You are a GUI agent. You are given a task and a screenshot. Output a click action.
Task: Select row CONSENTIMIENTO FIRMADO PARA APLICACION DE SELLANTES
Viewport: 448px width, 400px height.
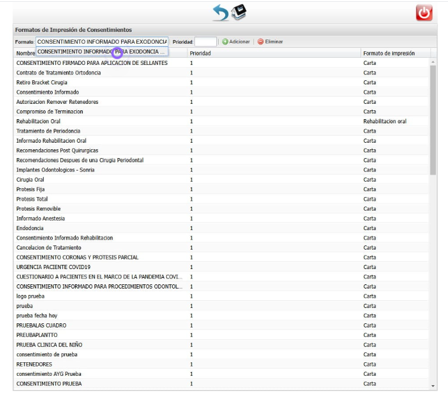point(222,63)
